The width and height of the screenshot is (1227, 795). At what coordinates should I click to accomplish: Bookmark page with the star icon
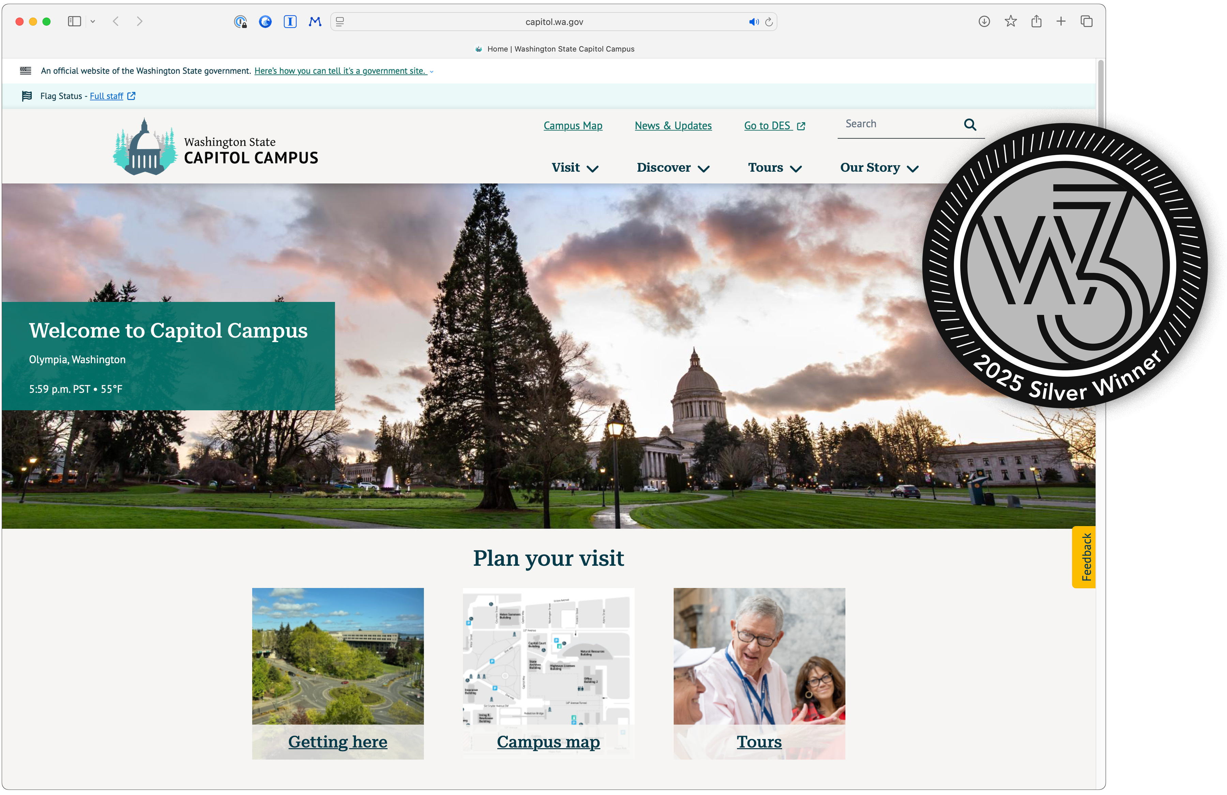click(1010, 21)
